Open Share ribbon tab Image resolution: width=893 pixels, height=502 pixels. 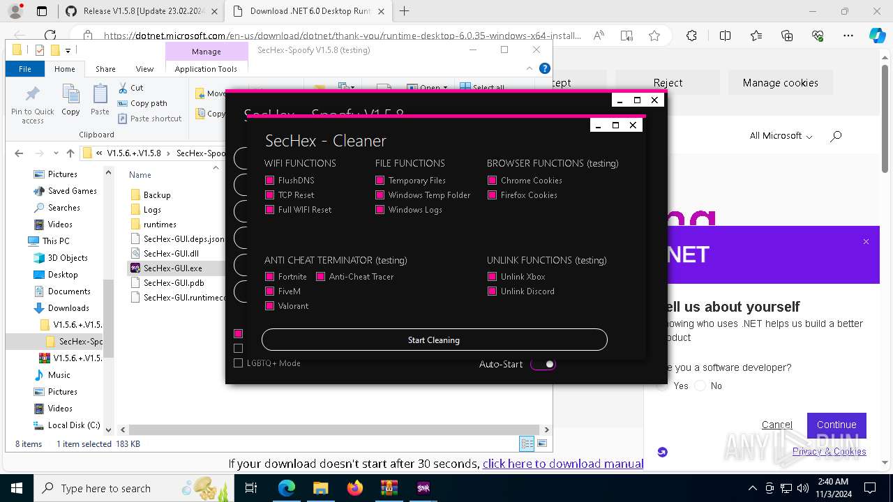pos(105,69)
